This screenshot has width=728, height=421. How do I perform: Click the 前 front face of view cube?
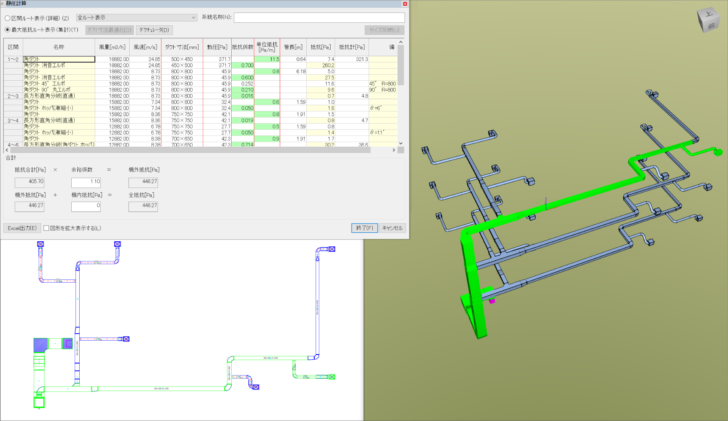pyautogui.click(x=711, y=26)
